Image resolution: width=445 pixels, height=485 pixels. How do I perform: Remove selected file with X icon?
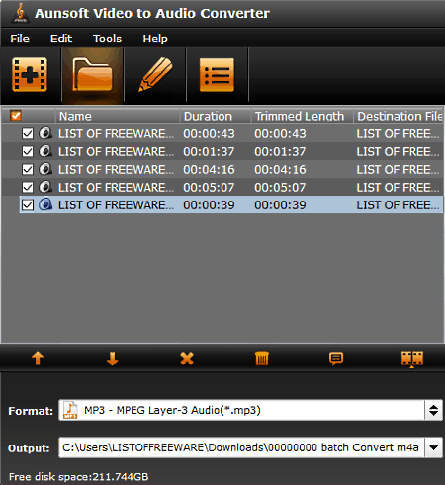point(187,359)
